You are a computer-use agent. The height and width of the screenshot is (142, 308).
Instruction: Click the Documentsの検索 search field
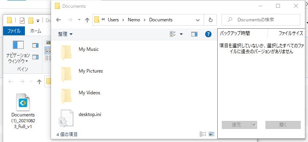[260, 20]
